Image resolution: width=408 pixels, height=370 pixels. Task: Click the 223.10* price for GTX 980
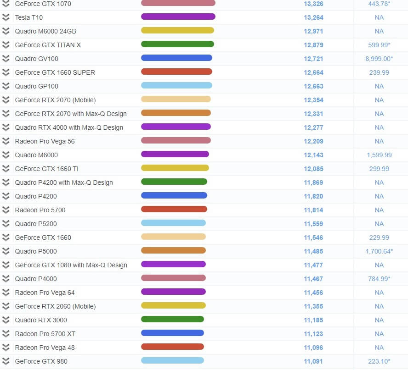pos(380,361)
